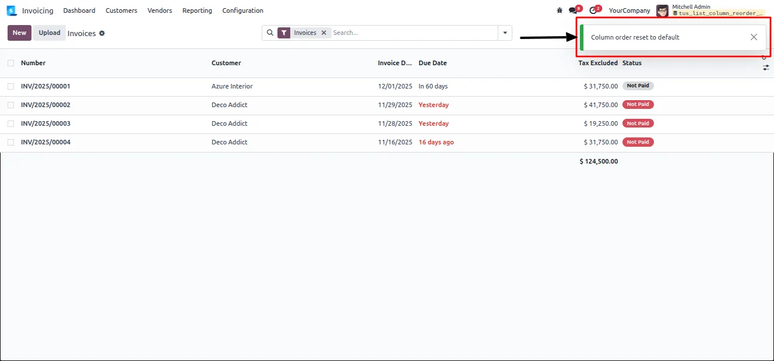Focus the Search input field
The image size is (774, 361).
(414, 33)
